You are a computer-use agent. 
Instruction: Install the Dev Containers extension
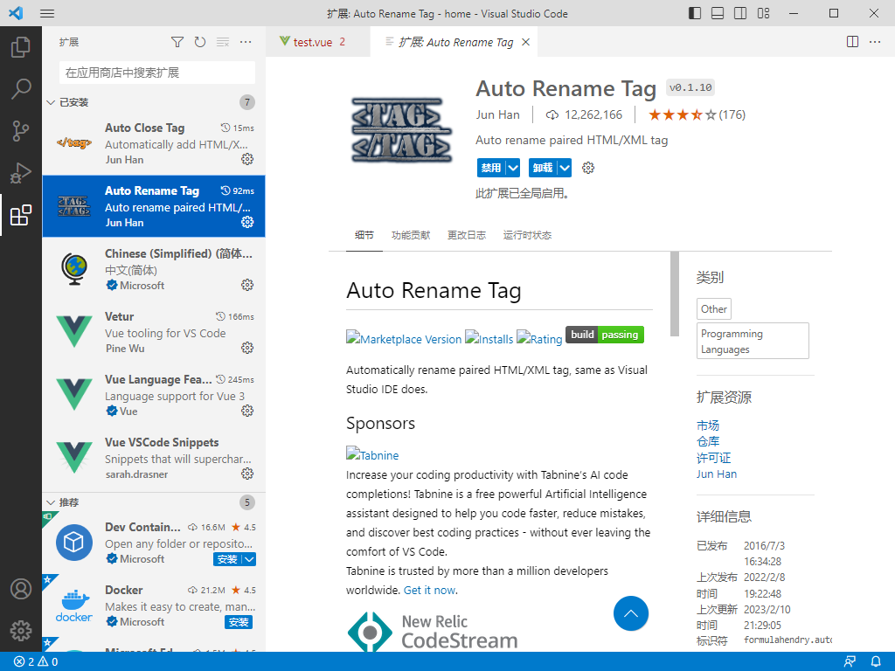[227, 559]
